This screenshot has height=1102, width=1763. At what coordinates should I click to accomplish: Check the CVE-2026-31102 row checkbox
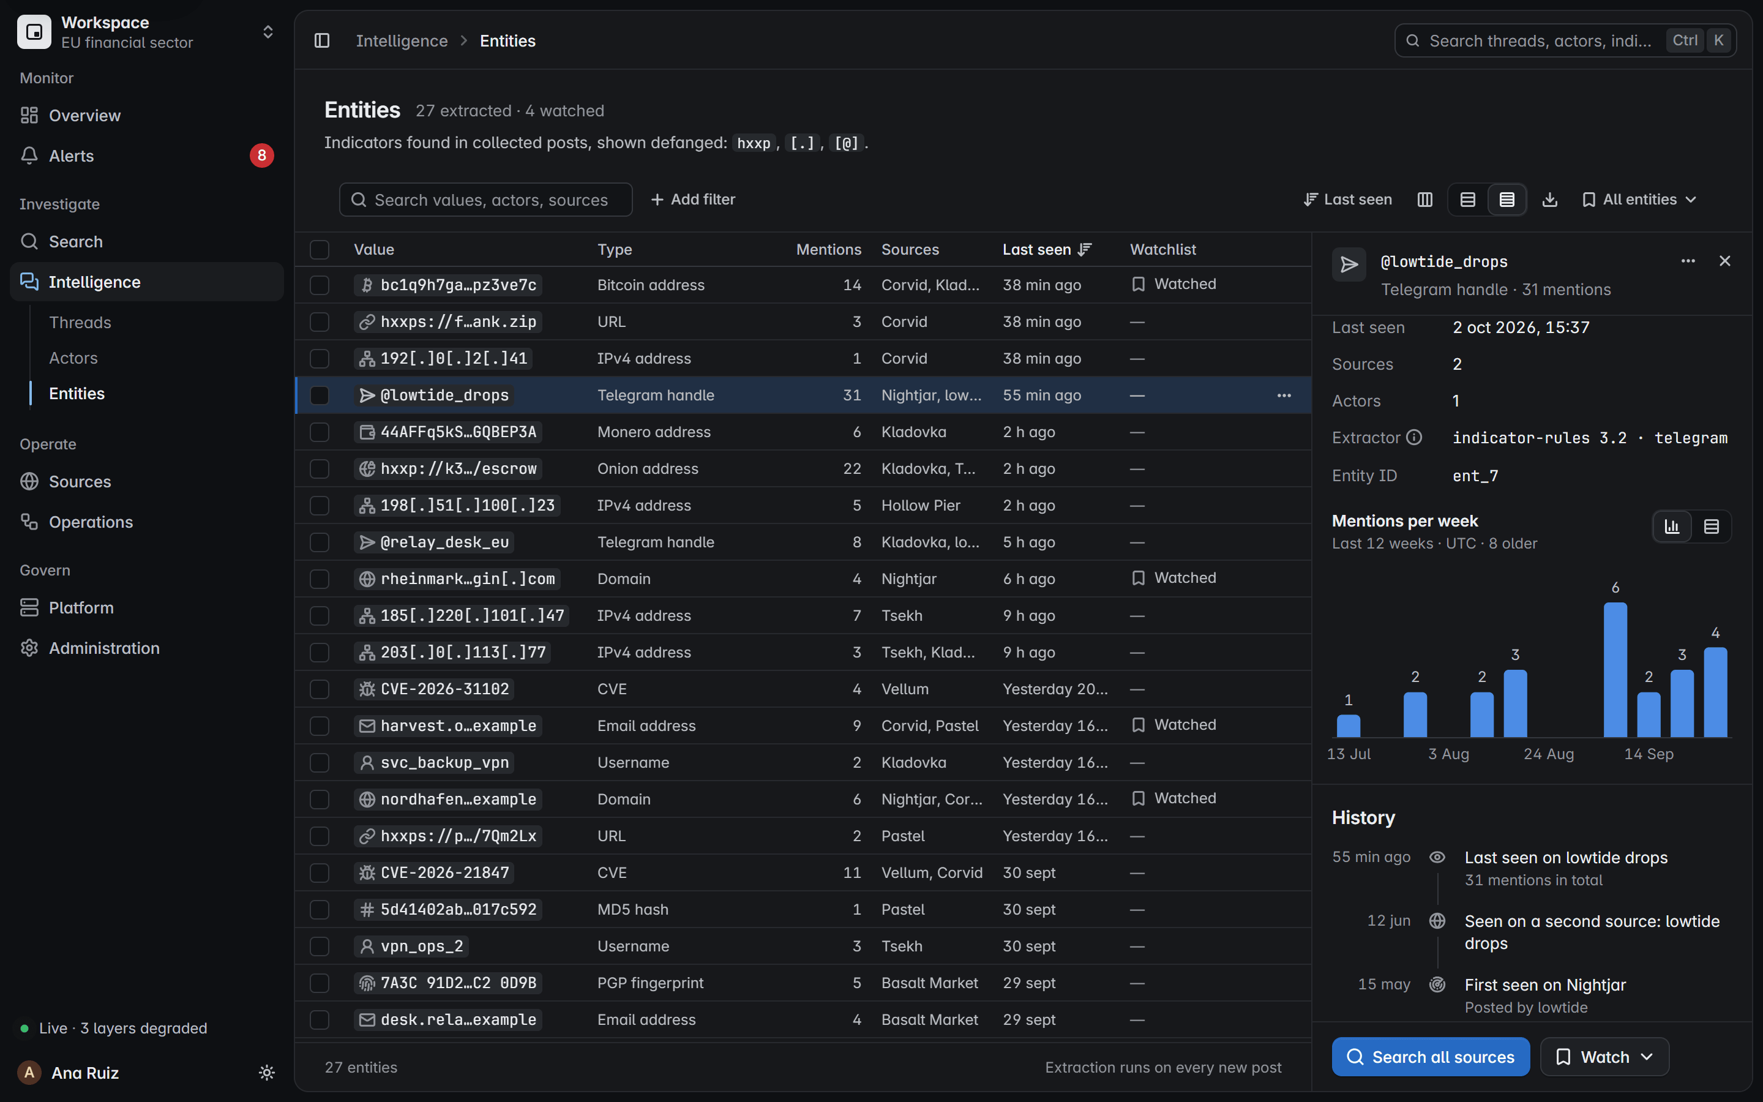[320, 689]
